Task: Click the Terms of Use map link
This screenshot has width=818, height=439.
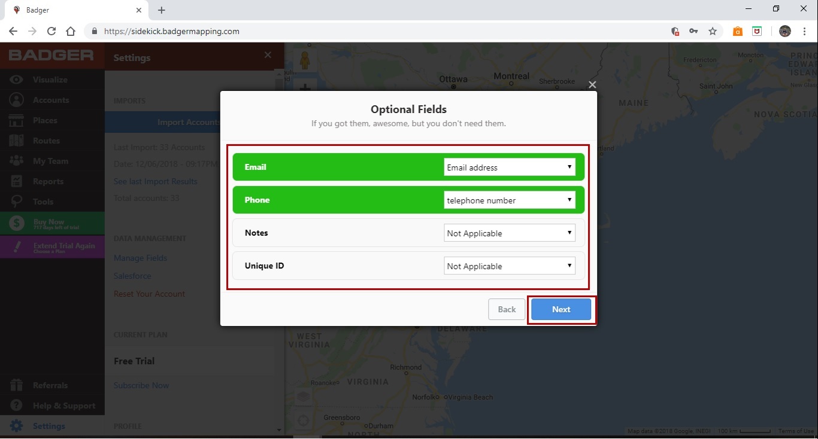Action: click(x=795, y=431)
